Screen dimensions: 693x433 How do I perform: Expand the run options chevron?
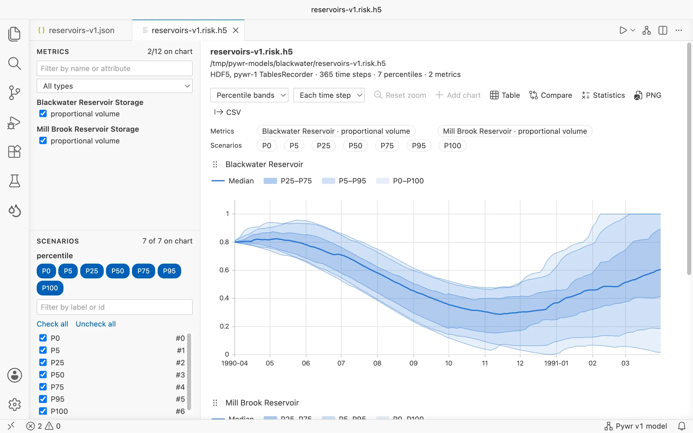pyautogui.click(x=633, y=30)
